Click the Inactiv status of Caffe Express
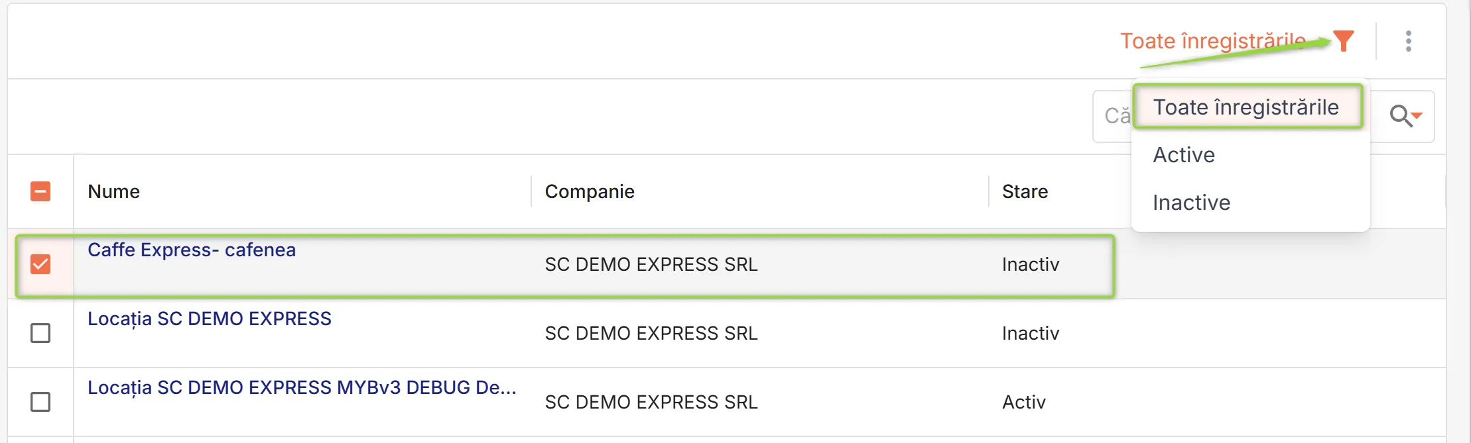The image size is (1471, 443). tap(1031, 264)
